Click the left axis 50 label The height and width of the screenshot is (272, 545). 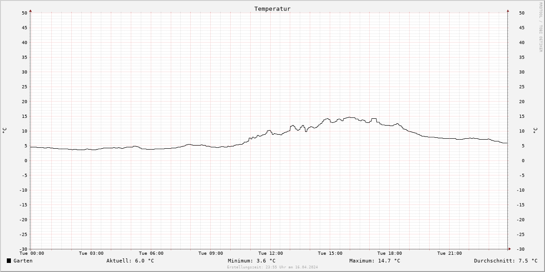pyautogui.click(x=25, y=13)
